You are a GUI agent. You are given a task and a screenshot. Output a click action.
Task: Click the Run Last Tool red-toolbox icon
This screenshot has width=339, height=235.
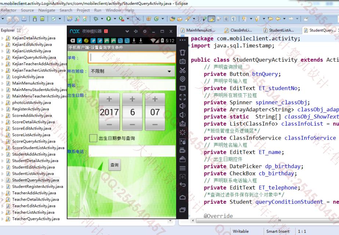(x=121, y=19)
